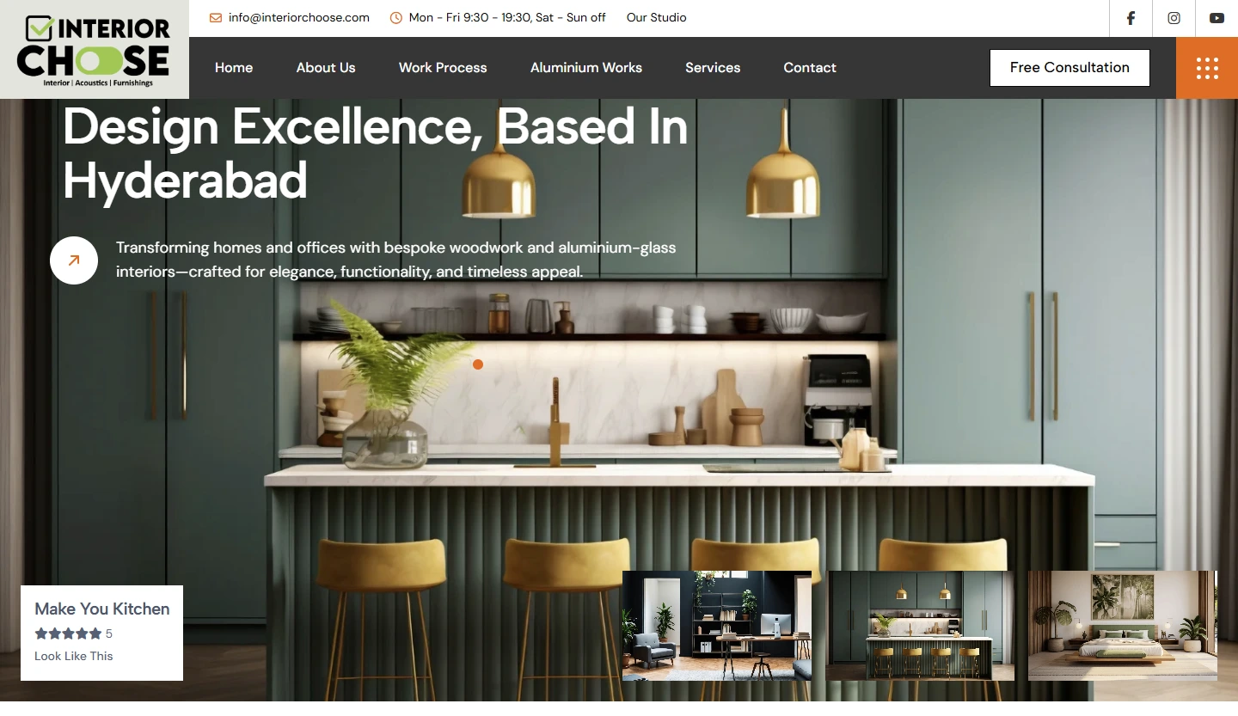Viewport: 1238px width, 716px height.
Task: Click the clock icon beside hours
Action: (396, 18)
